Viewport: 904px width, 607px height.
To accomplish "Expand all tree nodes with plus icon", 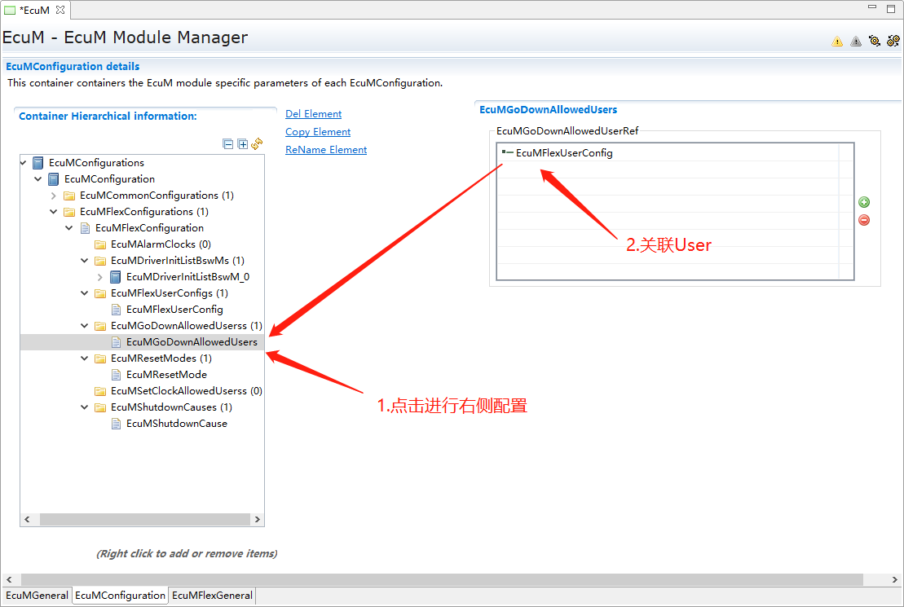I will tap(242, 144).
